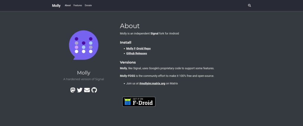This screenshot has height=126, width=303.
Task: Click the Versions section heading
Action: [x=128, y=62]
